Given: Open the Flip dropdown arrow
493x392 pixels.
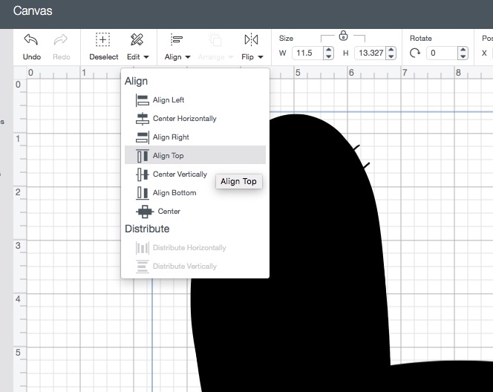Looking at the screenshot, I should pos(261,57).
